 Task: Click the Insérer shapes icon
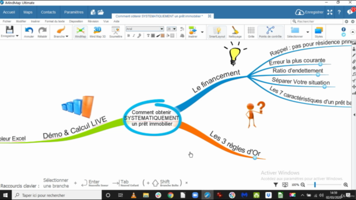tap(193, 30)
